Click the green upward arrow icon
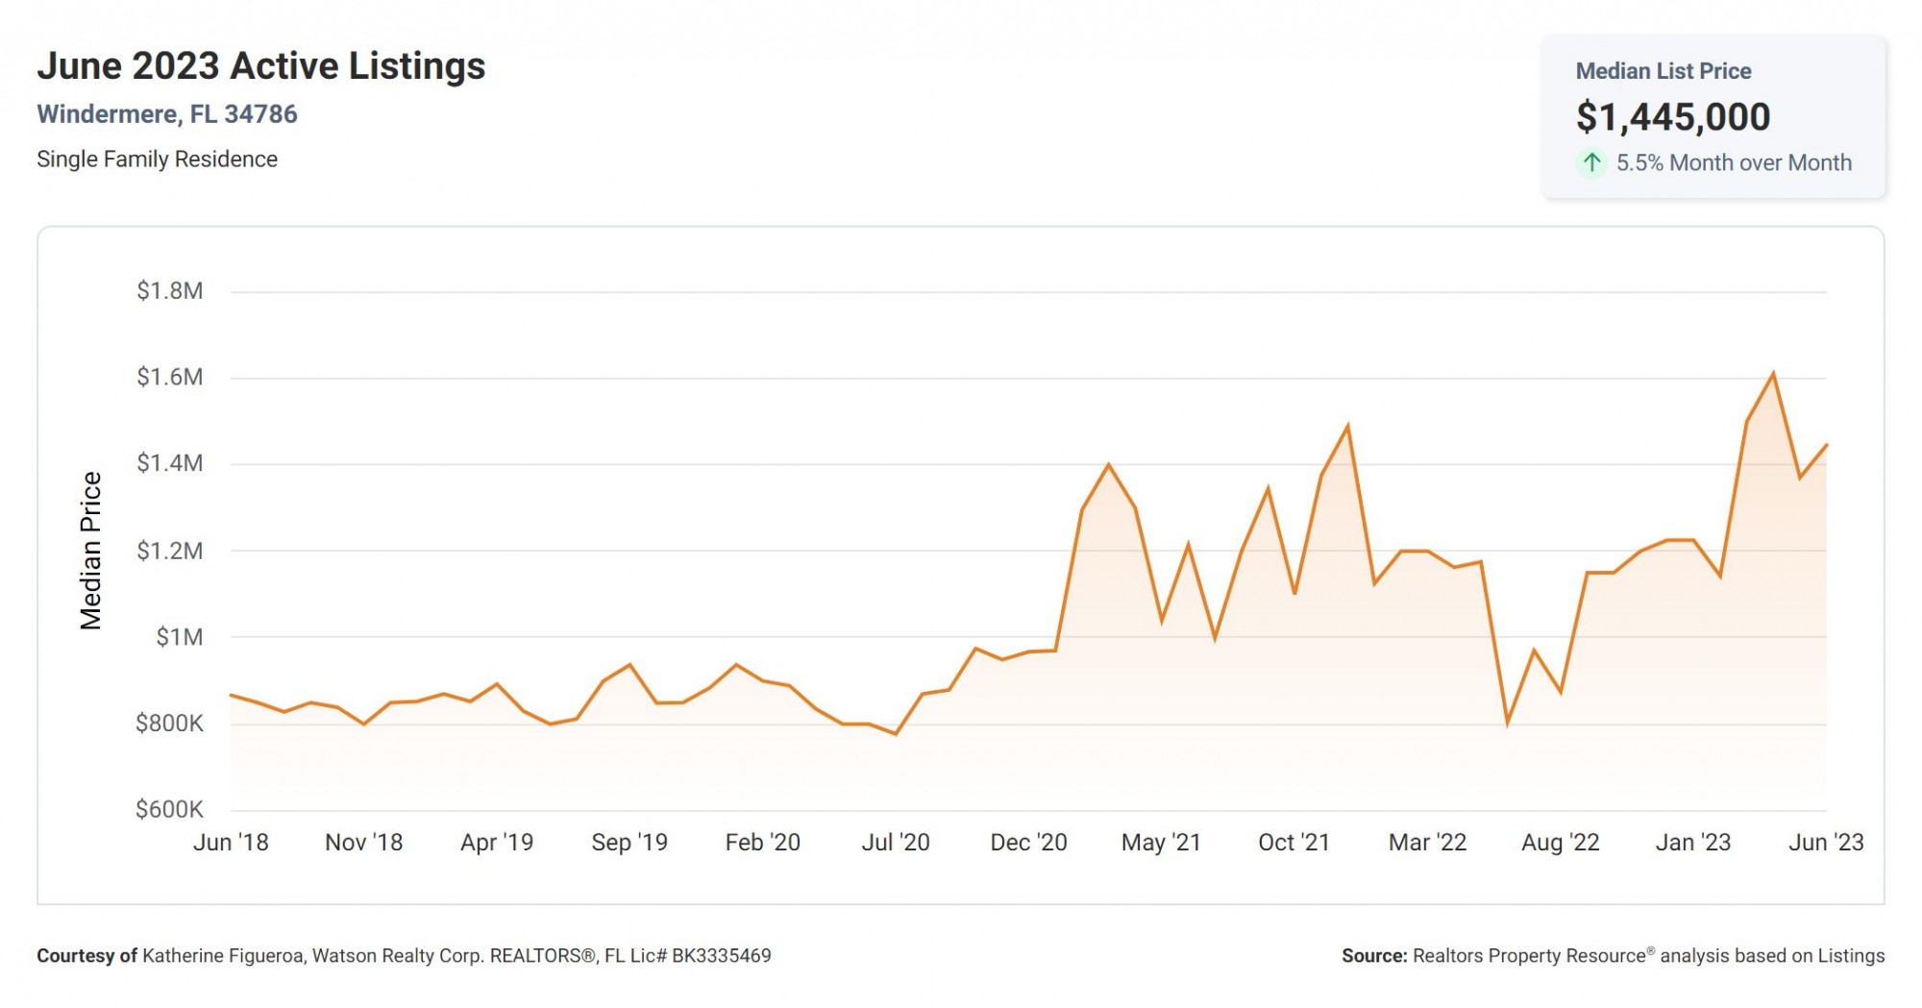Viewport: 1922px width, 1008px height. tap(1591, 162)
